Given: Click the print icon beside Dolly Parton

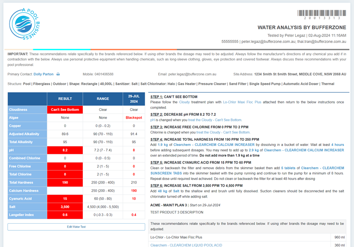Looking at the screenshot, I should [58, 74].
